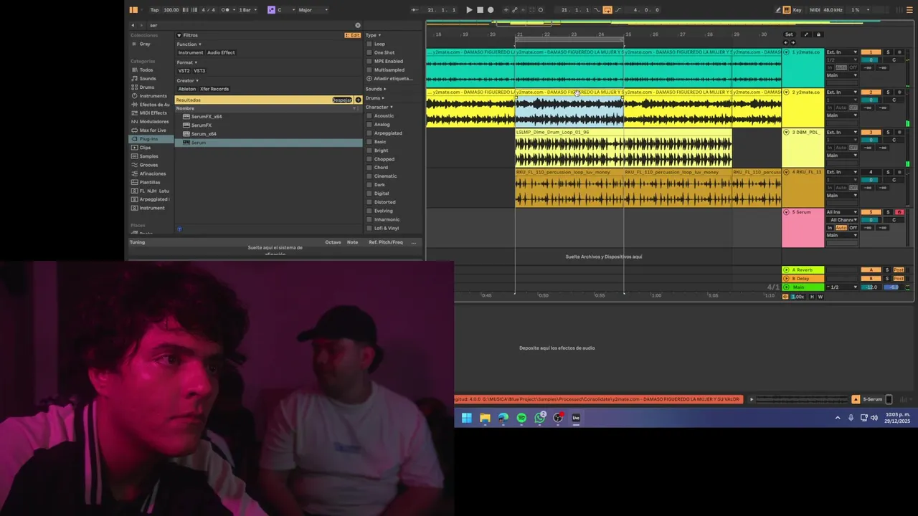Viewport: 918px width, 516px height.
Task: Select the SerumFX_x64 result
Action: [207, 117]
